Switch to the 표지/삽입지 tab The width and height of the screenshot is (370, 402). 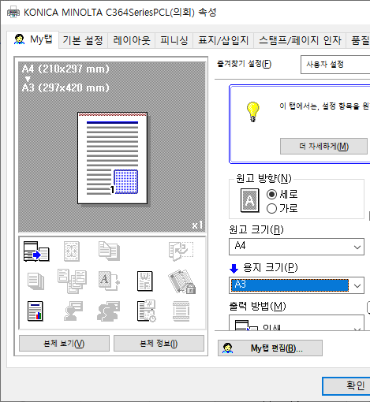(x=223, y=41)
